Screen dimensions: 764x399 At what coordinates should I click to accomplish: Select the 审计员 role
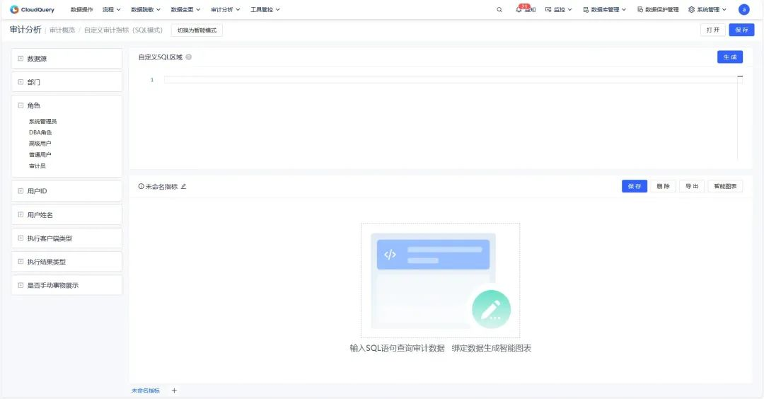click(37, 166)
